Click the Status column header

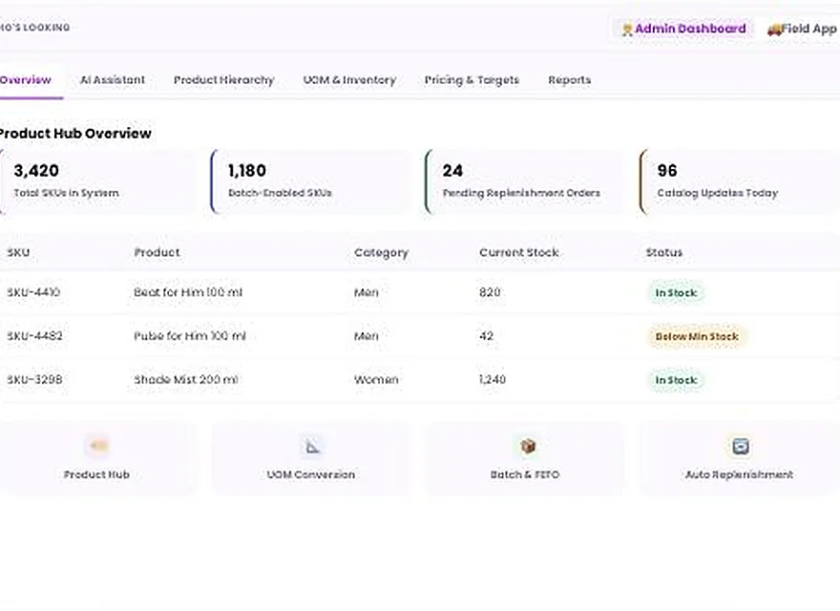pos(663,252)
